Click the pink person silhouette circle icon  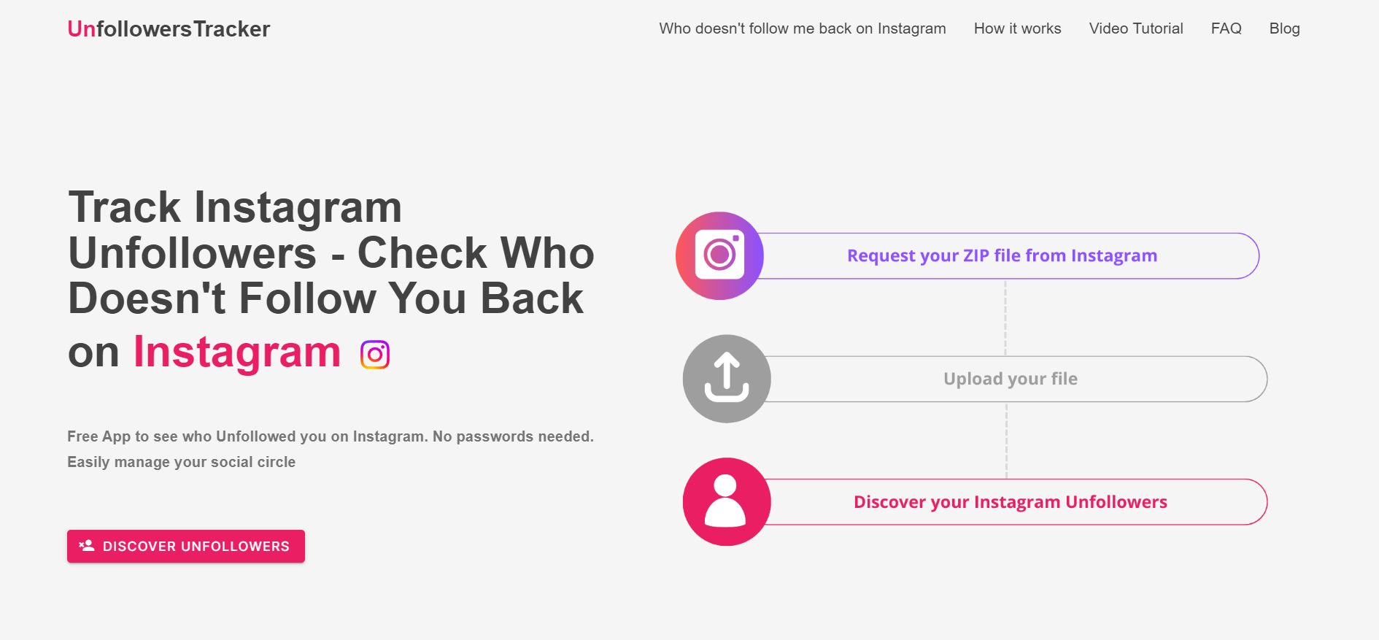pyautogui.click(x=727, y=501)
